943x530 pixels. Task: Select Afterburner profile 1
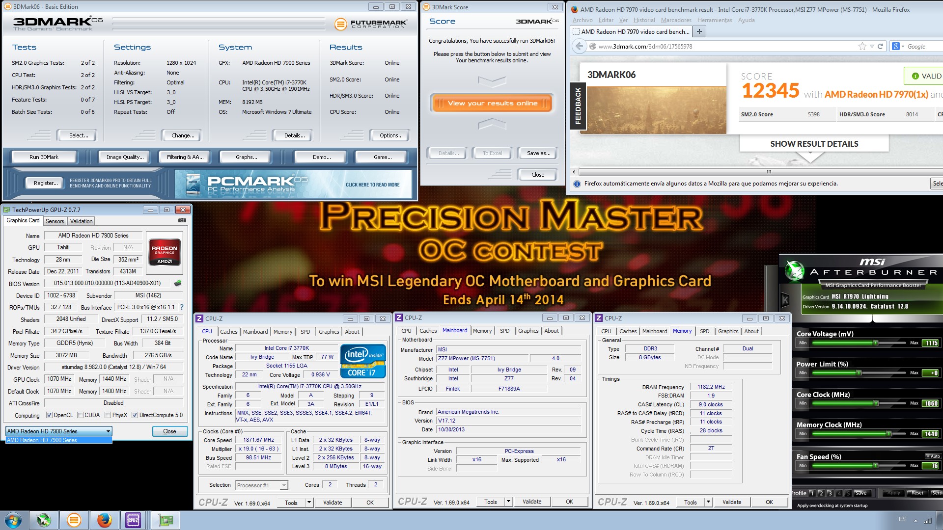point(812,493)
